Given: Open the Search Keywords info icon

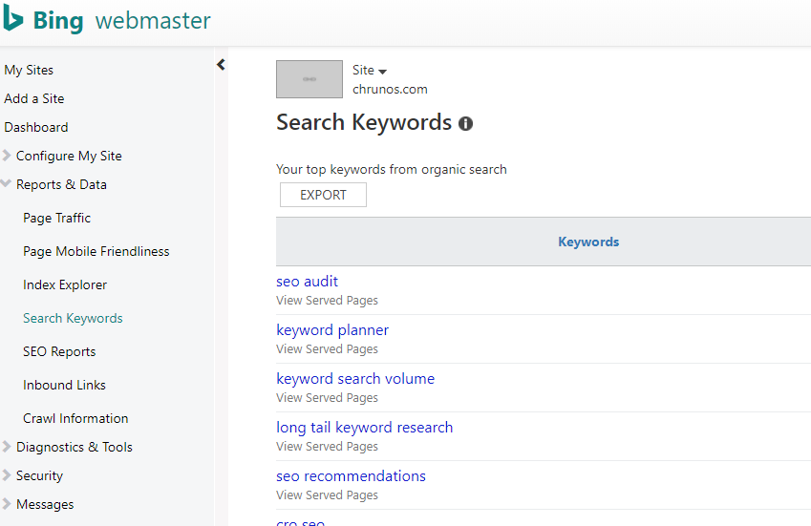Looking at the screenshot, I should pos(465,123).
